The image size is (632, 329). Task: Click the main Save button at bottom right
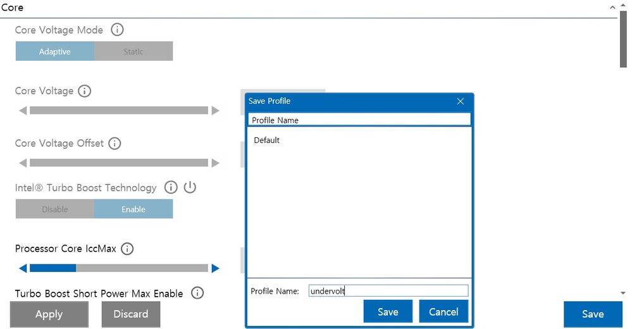(593, 314)
